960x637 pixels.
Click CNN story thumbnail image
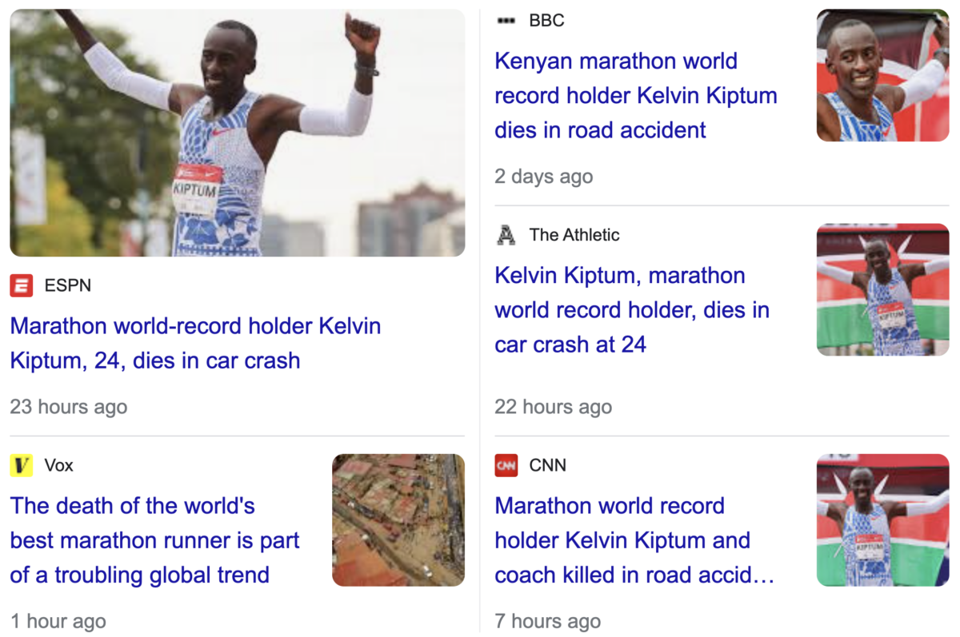882,520
